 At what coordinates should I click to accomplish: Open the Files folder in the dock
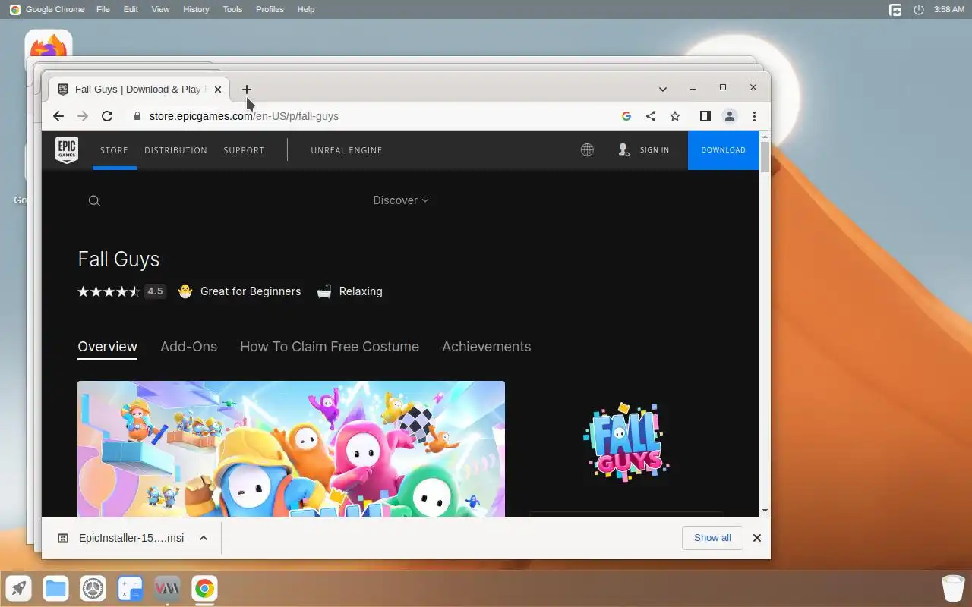pyautogui.click(x=55, y=588)
